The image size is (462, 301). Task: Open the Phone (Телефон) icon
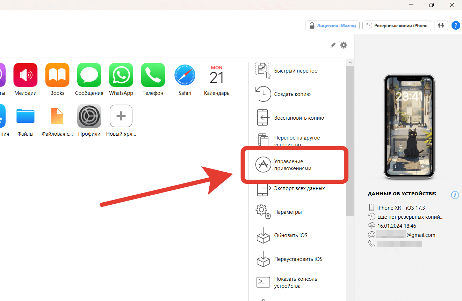click(x=153, y=75)
